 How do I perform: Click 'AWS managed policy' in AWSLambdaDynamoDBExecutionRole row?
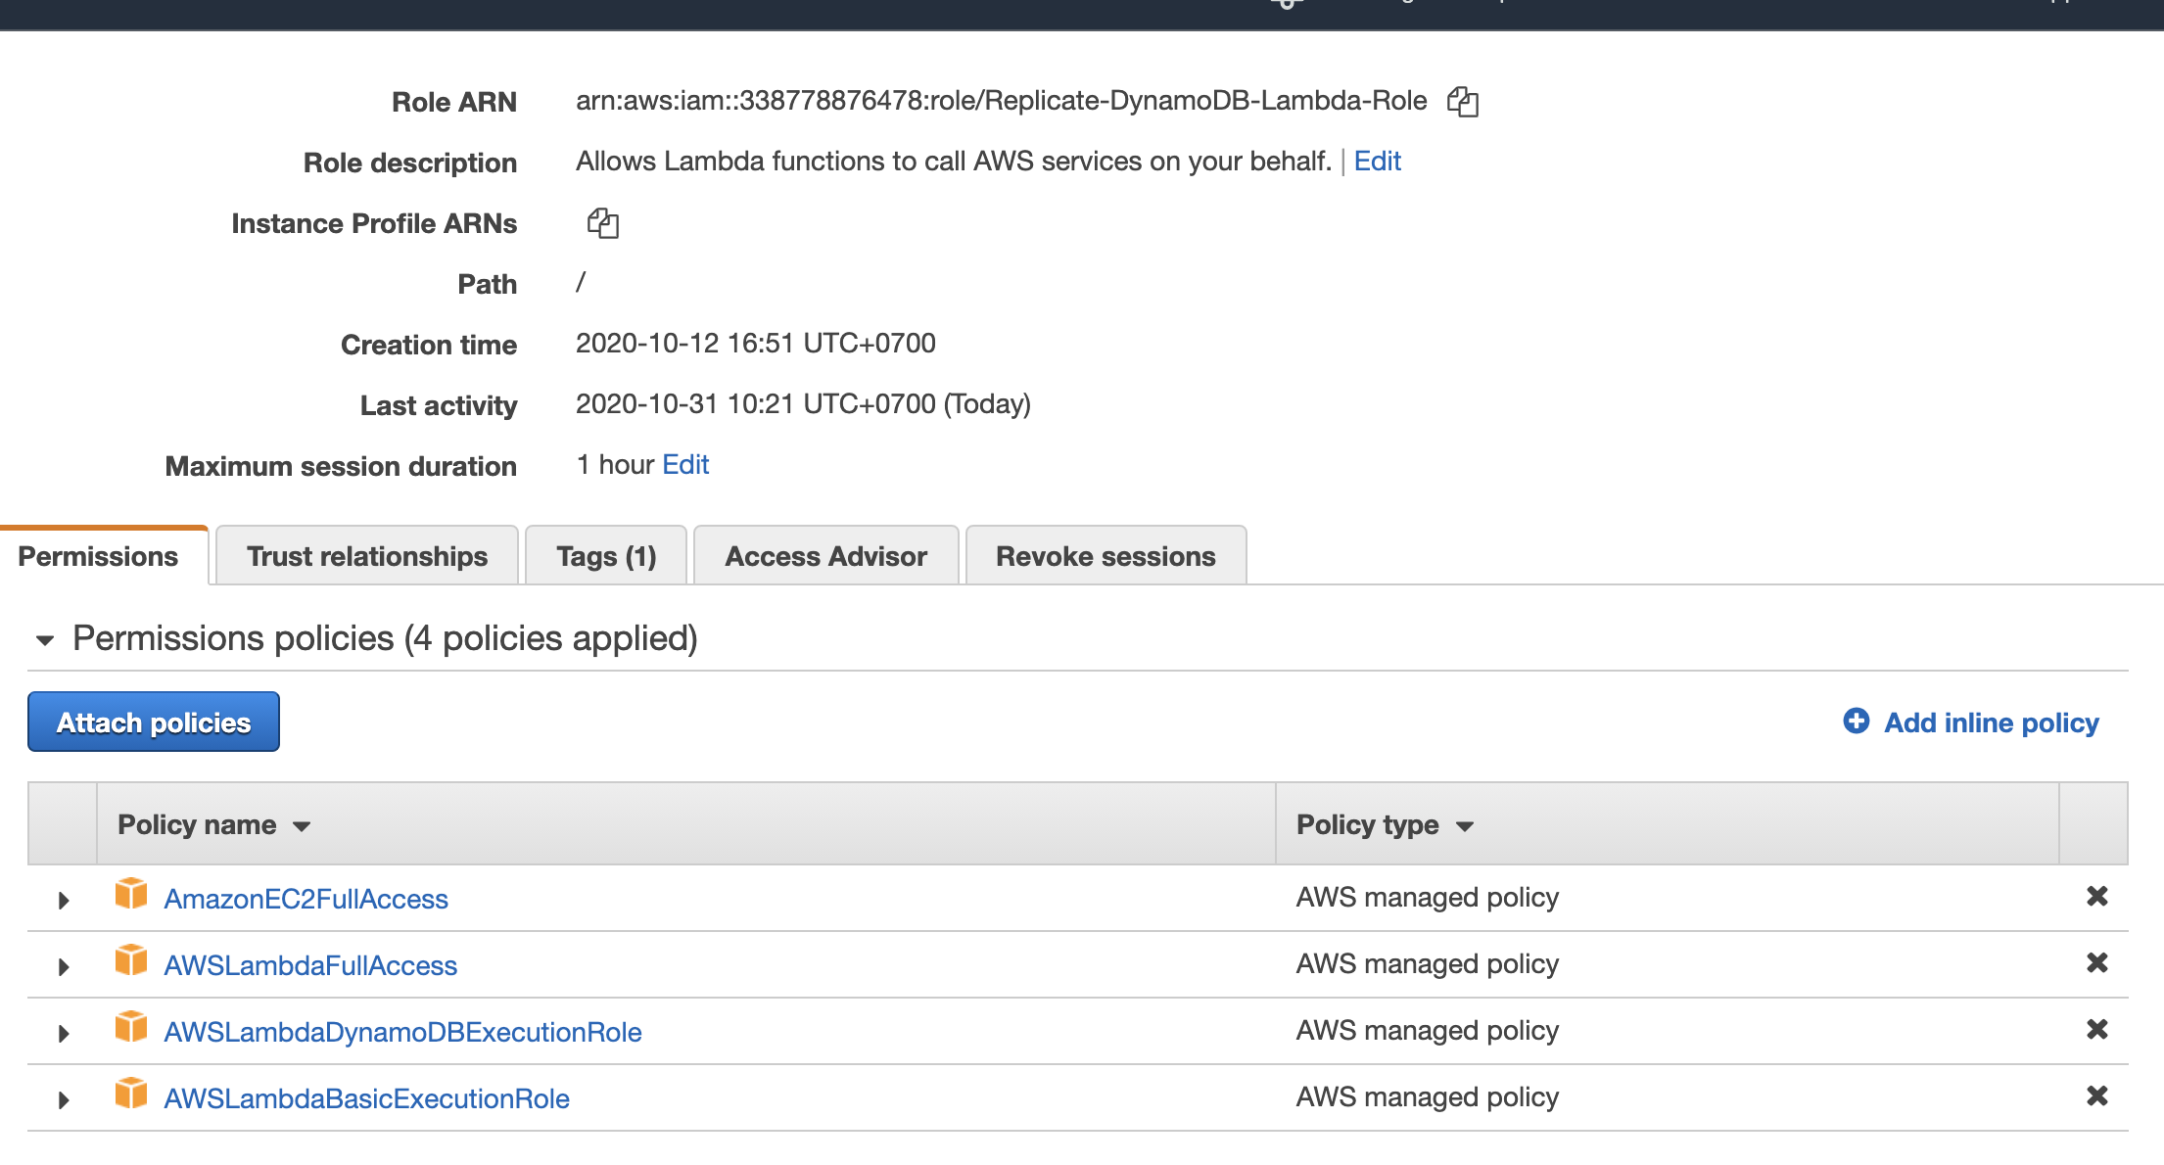(x=1427, y=1030)
